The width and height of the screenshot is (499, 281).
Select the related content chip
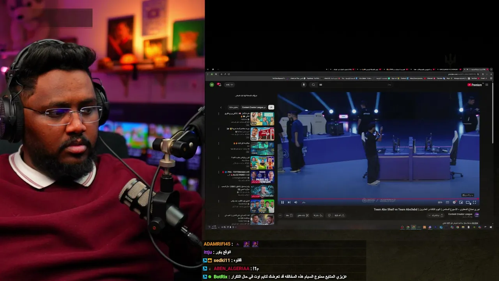pos(234,107)
